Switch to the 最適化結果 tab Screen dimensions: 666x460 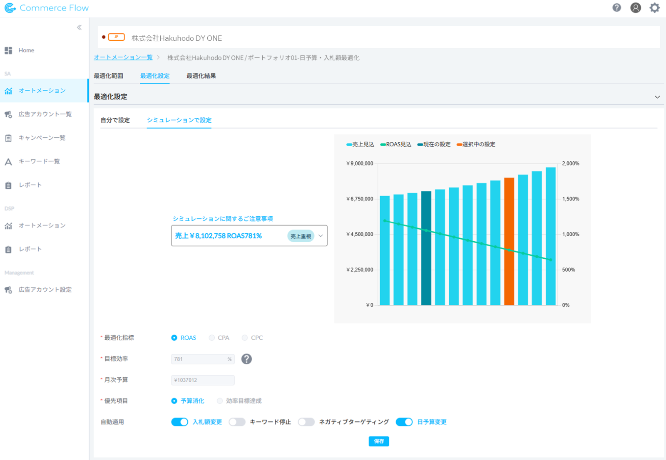(x=201, y=76)
